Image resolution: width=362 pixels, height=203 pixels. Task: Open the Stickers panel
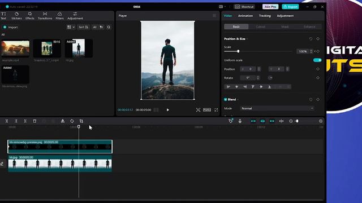(16, 16)
